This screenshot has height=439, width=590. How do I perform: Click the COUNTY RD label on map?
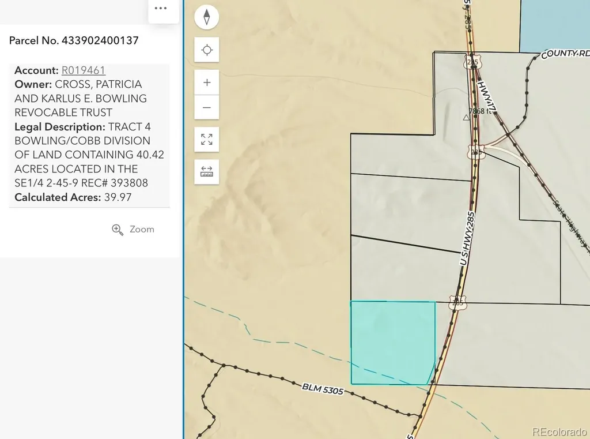click(565, 54)
